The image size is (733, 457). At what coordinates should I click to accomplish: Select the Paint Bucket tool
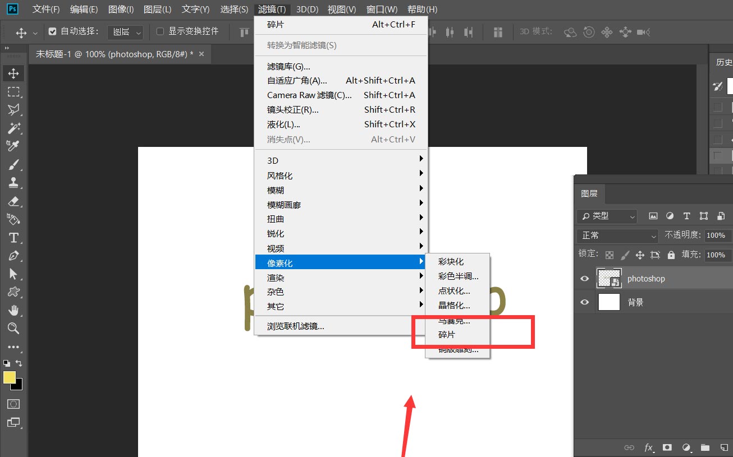tap(13, 219)
